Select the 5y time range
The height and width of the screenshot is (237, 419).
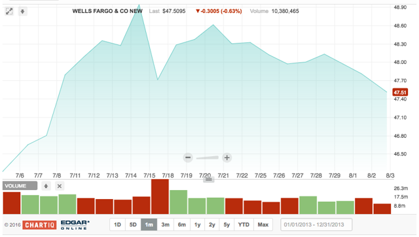pyautogui.click(x=227, y=225)
